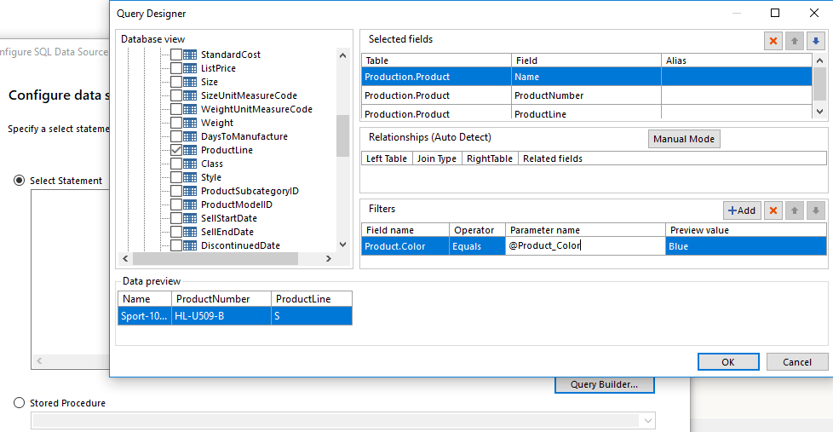
Task: Move filter down arrow button
Action: (x=815, y=210)
